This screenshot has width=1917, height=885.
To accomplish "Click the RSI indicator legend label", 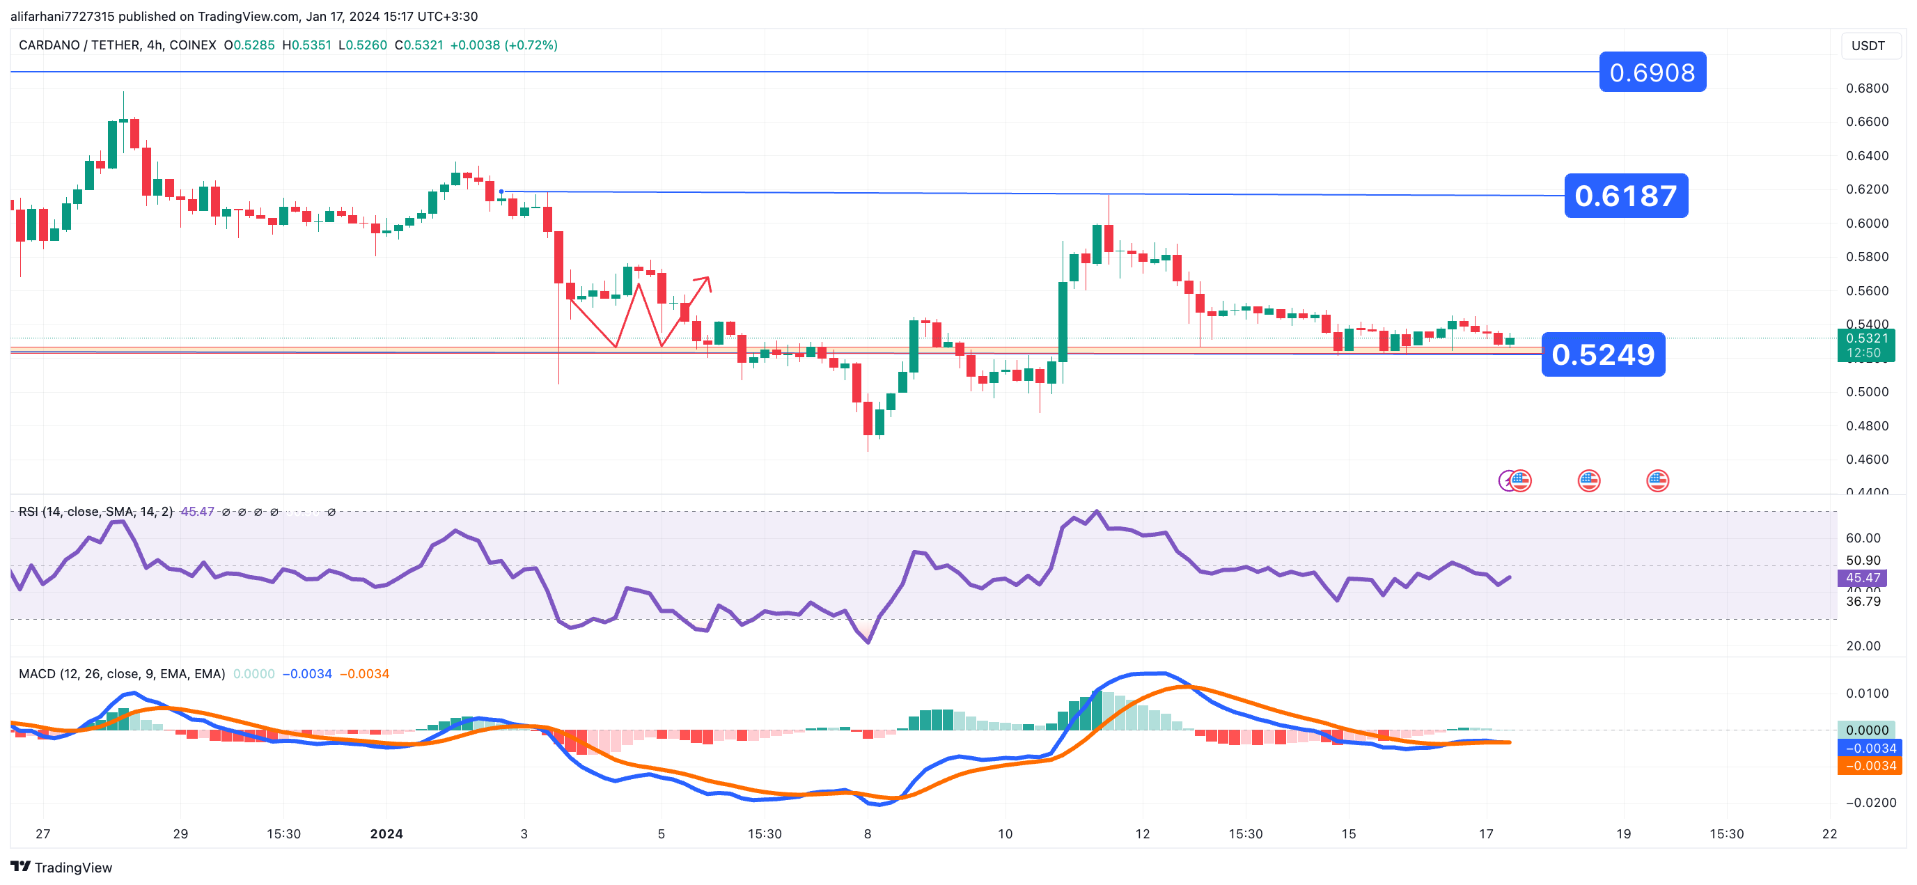I will pyautogui.click(x=95, y=511).
